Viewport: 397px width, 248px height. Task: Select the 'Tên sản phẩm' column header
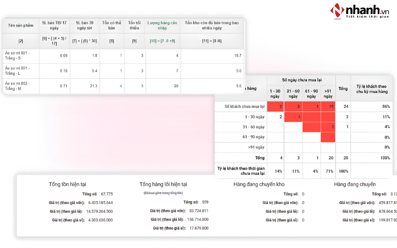point(21,25)
